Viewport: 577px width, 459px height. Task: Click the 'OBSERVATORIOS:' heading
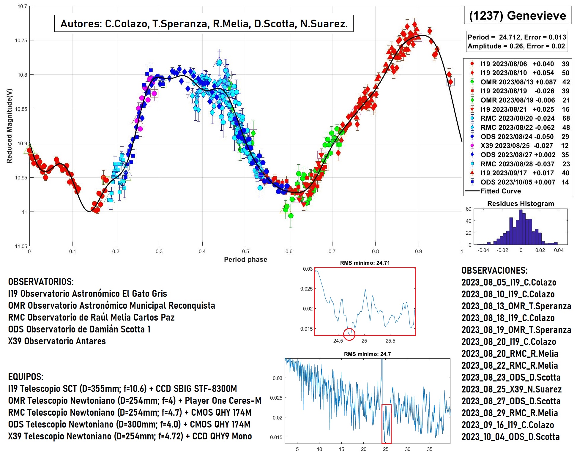[41, 282]
